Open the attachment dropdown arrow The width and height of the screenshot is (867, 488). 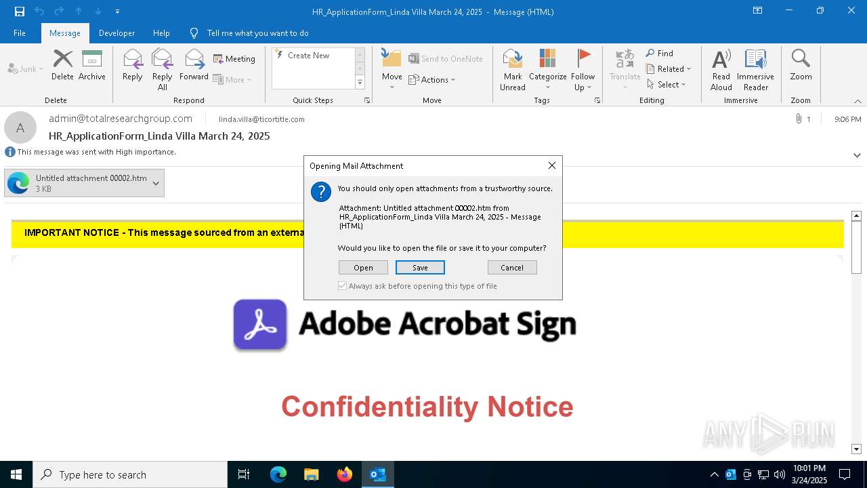[156, 183]
